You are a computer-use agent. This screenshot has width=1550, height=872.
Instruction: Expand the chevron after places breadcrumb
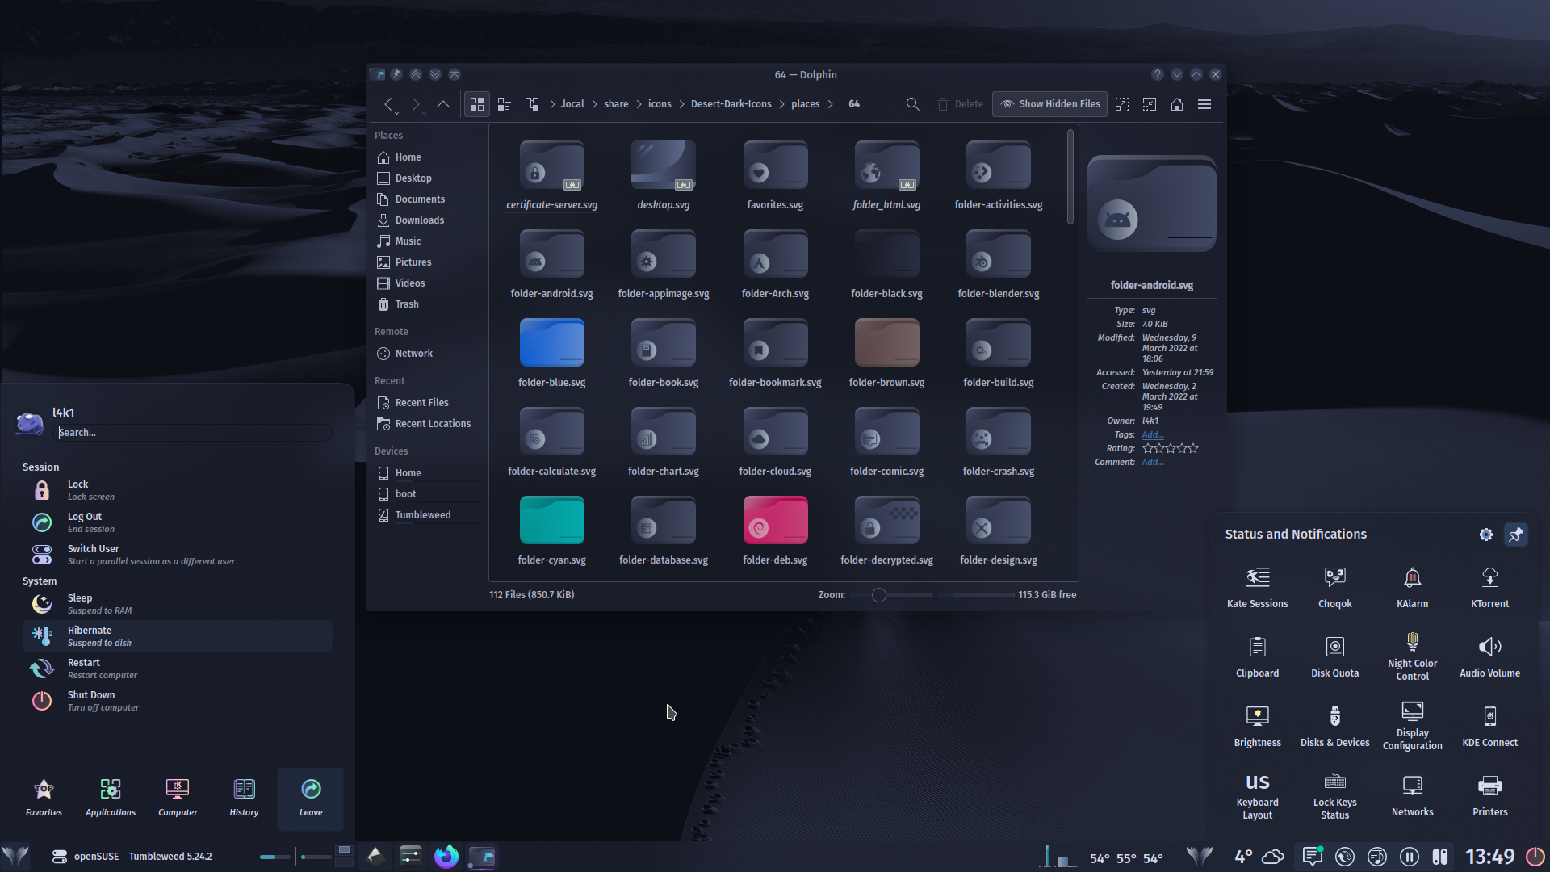831,104
